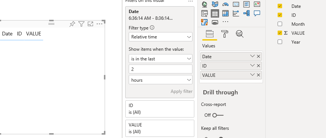Remove Date from the Values well

pyautogui.click(x=258, y=56)
